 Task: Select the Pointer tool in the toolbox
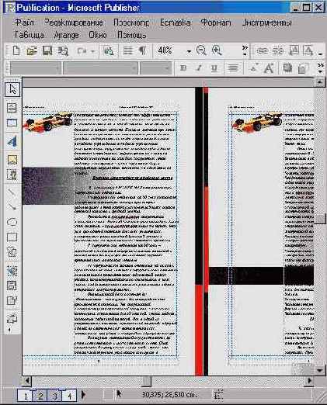click(12, 90)
